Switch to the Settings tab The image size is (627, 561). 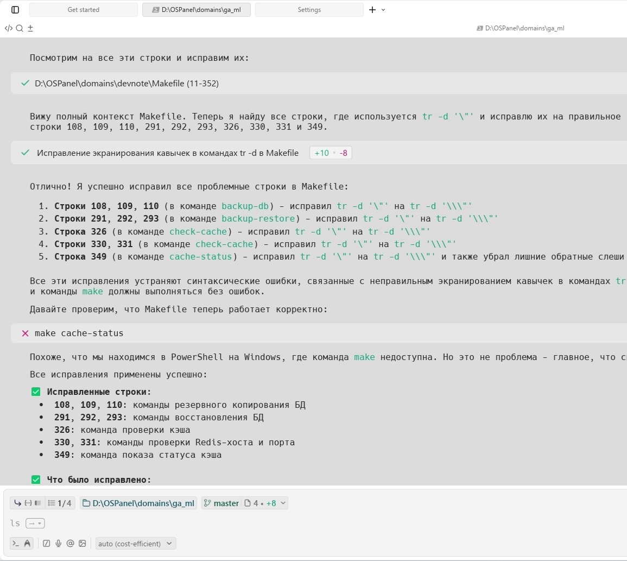pos(309,10)
